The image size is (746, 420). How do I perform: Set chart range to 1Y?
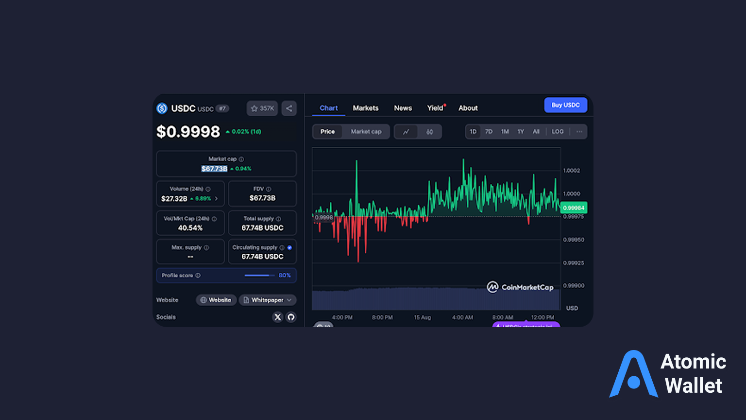pyautogui.click(x=521, y=132)
